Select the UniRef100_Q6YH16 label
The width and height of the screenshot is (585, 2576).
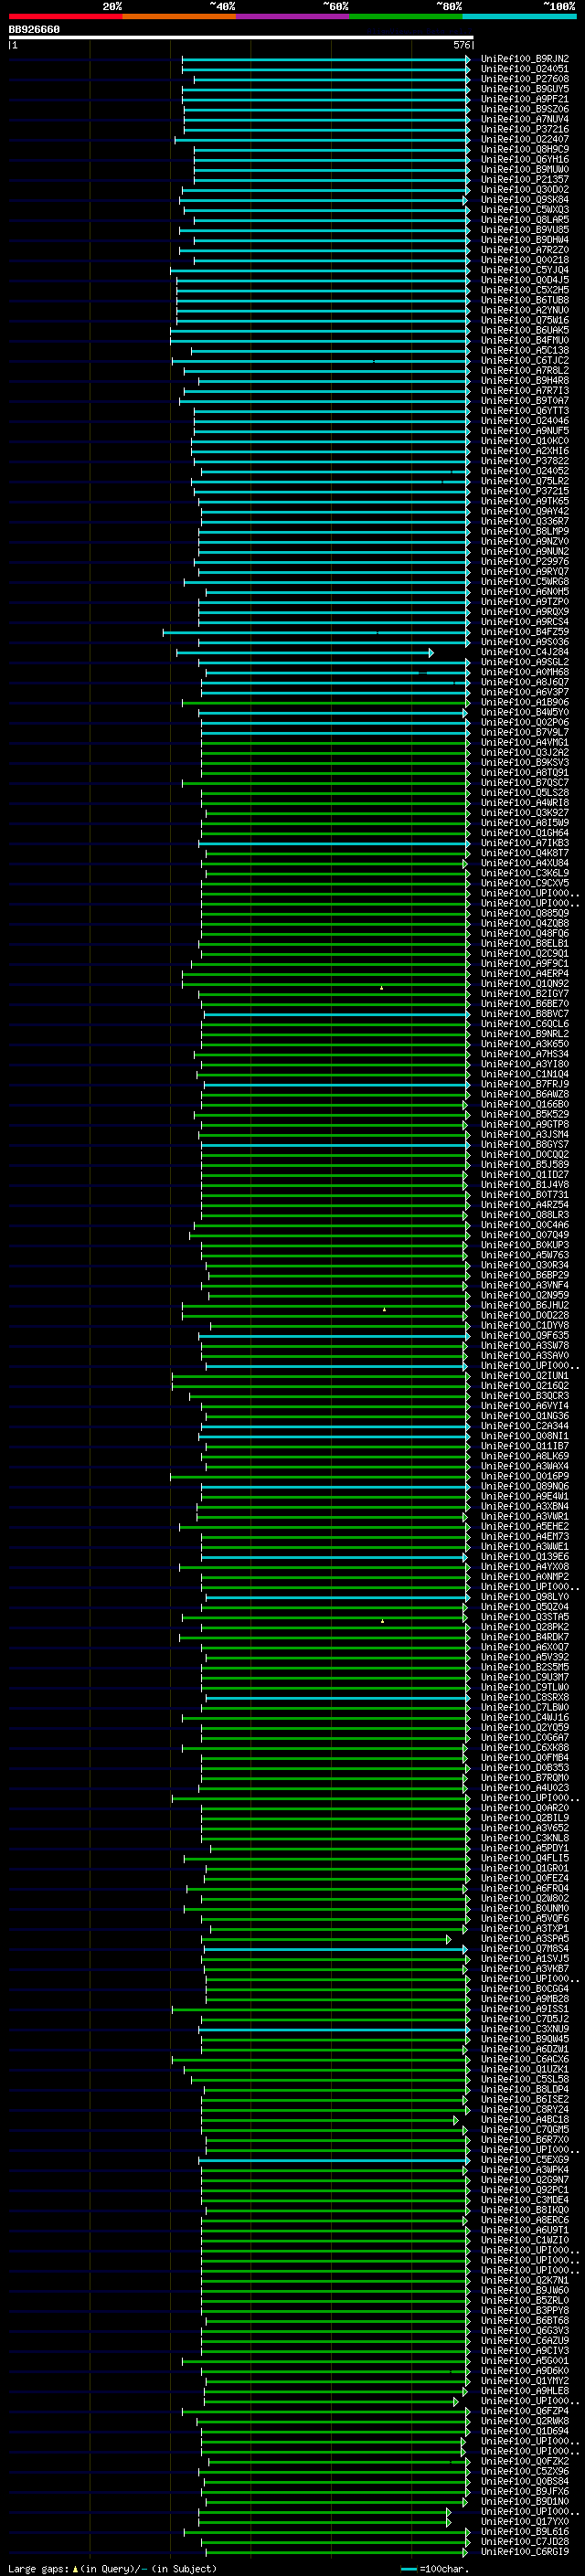tap(525, 159)
